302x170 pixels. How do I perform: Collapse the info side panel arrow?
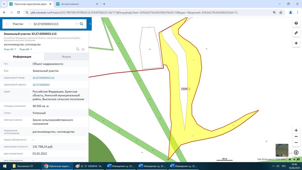[x=90, y=24]
